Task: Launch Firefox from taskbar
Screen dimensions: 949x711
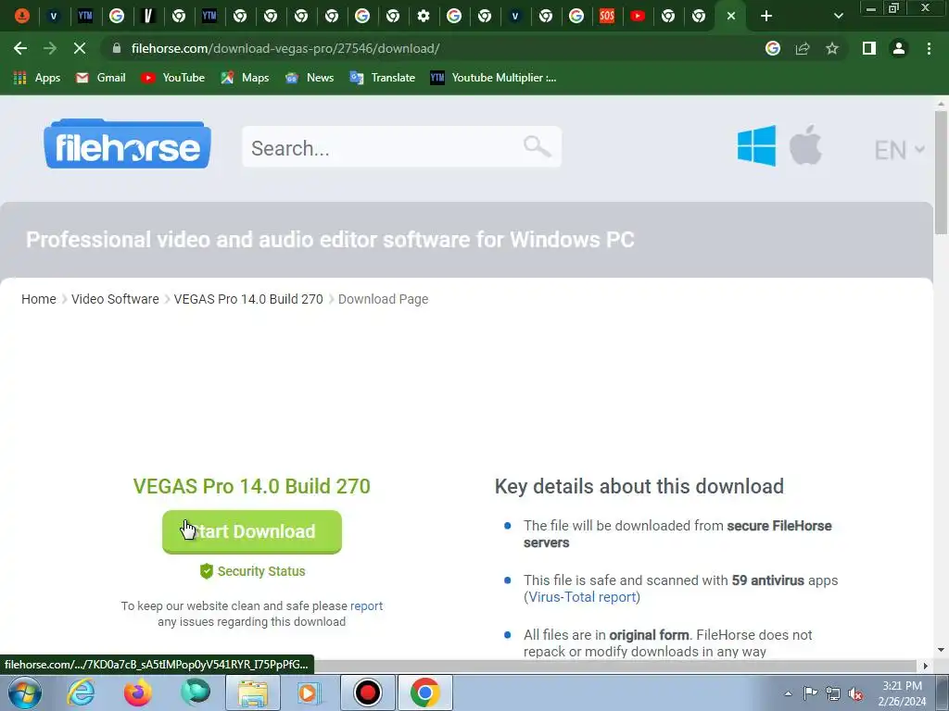Action: point(138,692)
